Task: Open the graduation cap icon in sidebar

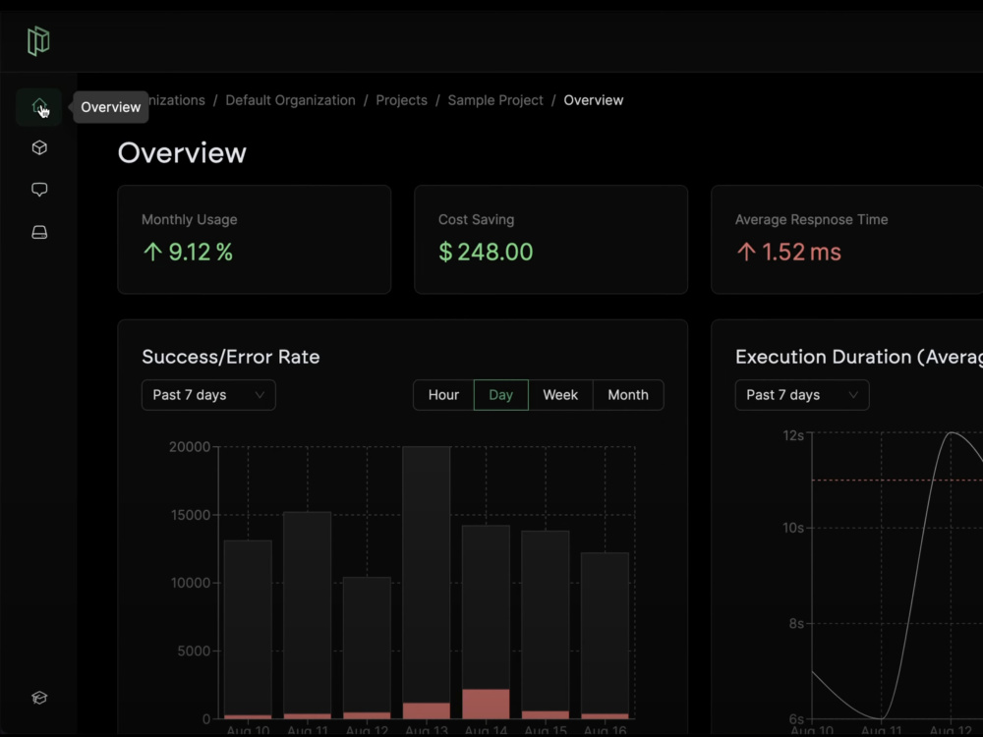Action: coord(39,698)
